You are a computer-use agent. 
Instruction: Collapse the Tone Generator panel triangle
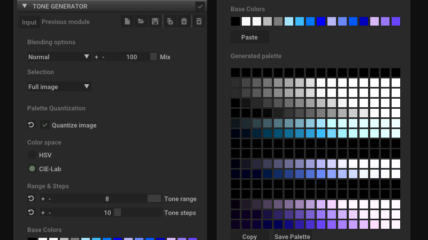pyautogui.click(x=25, y=6)
